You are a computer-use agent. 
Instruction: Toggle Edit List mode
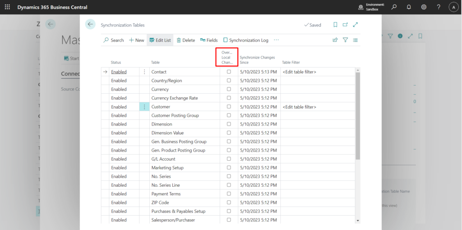(x=160, y=40)
